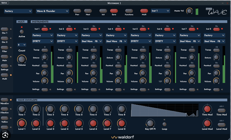Image resolution: width=231 pixels, height=140 pixels.
Task: Click the Time 8 knob
Action: click(121, 109)
